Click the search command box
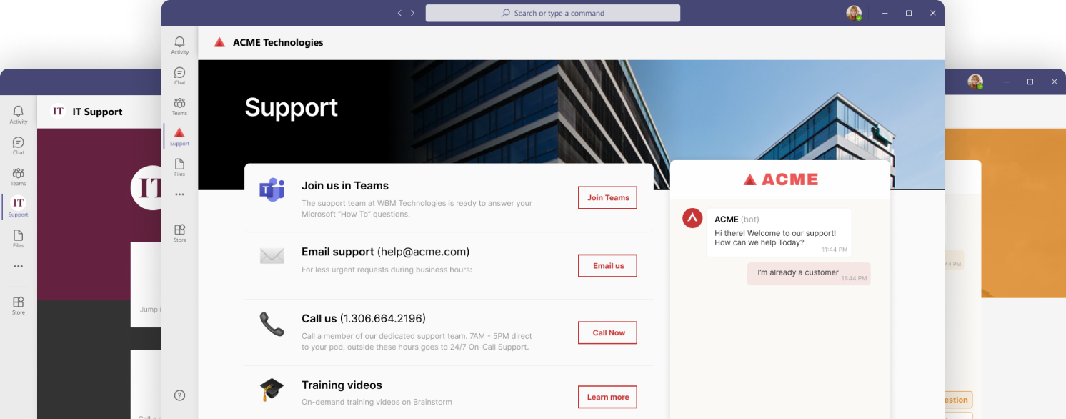 coord(553,13)
